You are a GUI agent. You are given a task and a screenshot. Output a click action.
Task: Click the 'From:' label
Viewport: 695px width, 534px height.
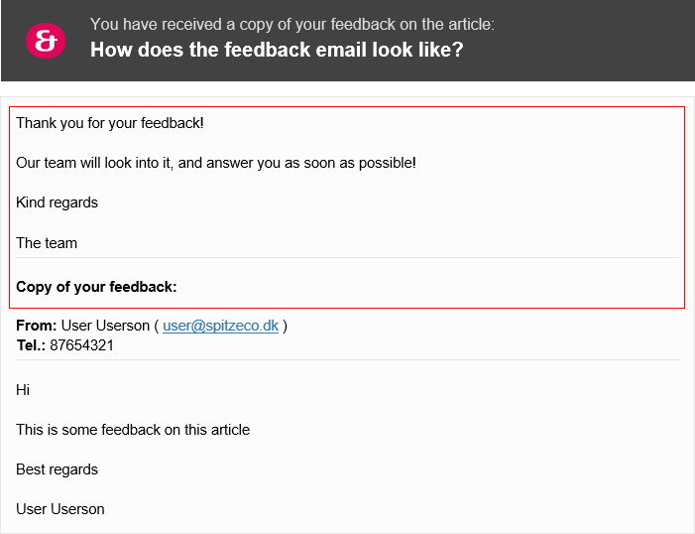[37, 326]
